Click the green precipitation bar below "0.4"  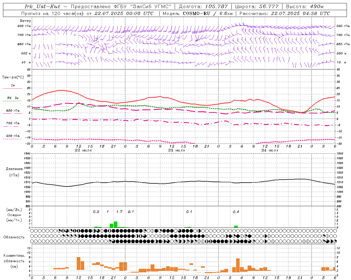click(x=236, y=226)
